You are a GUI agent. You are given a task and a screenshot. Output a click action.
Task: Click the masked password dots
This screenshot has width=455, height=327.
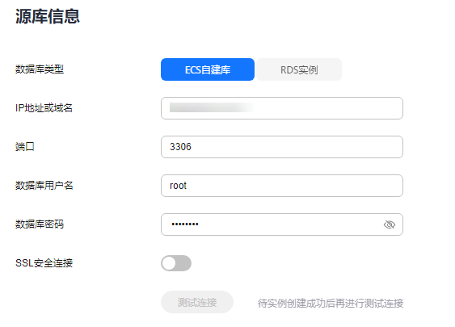coord(185,224)
